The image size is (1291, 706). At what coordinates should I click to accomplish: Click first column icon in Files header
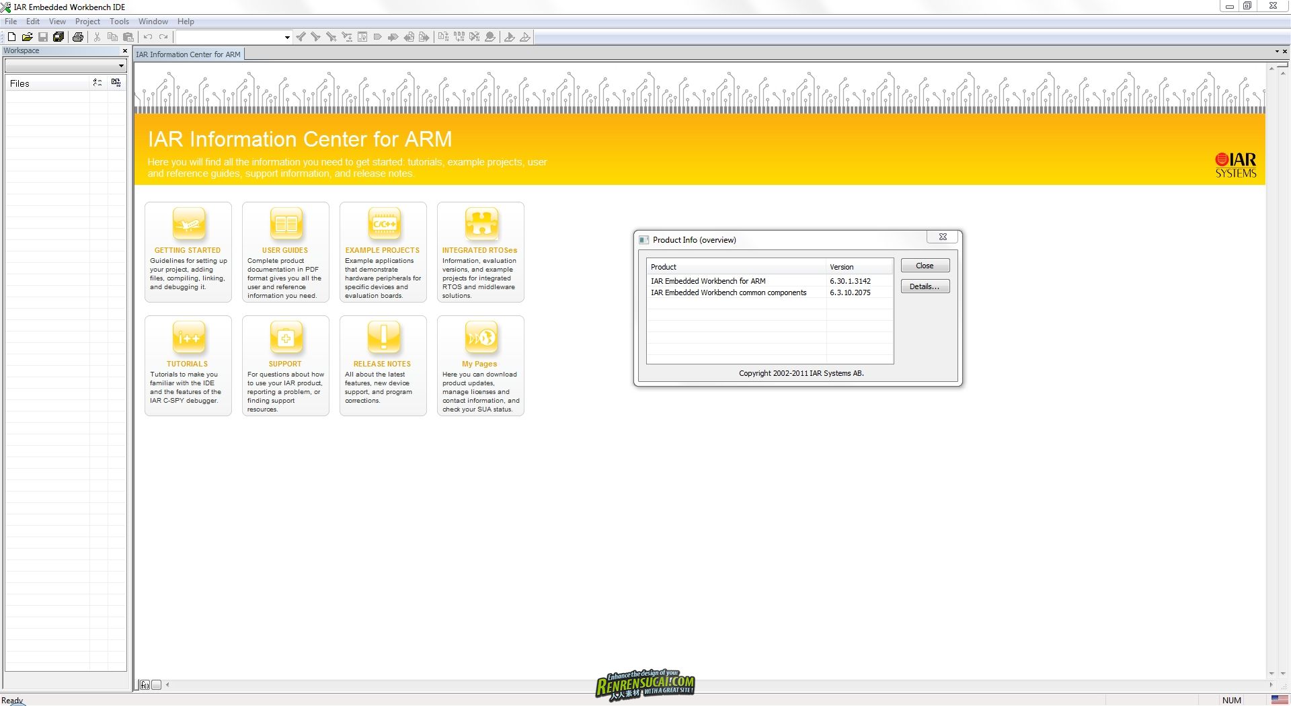click(x=97, y=83)
